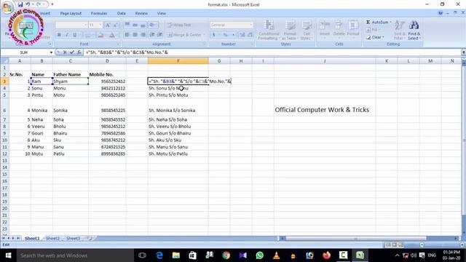Open the Insert ribbon tab
Screen dimensions: 466x262
tap(45, 13)
